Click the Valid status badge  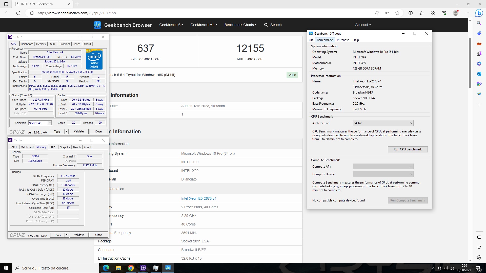point(292,75)
